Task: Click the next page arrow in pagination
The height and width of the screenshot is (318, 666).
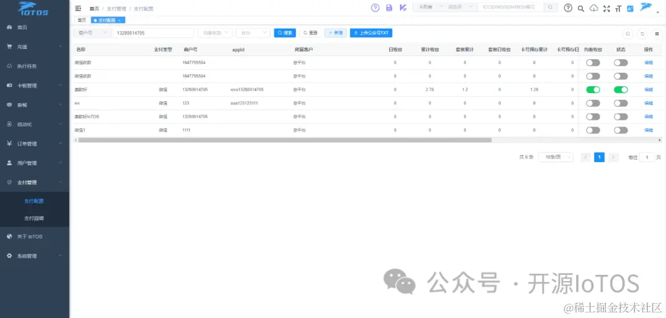Action: pos(614,157)
